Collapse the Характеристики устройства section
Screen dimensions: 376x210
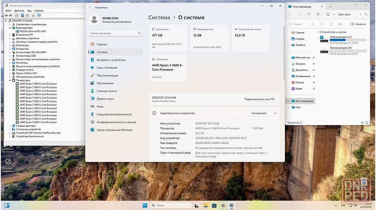pyautogui.click(x=275, y=113)
